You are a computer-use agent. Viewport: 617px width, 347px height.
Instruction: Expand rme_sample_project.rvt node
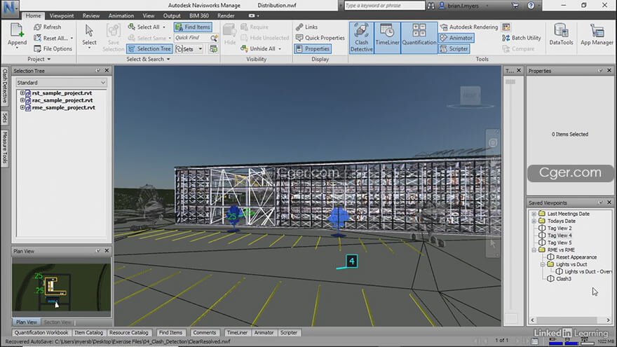[22, 107]
